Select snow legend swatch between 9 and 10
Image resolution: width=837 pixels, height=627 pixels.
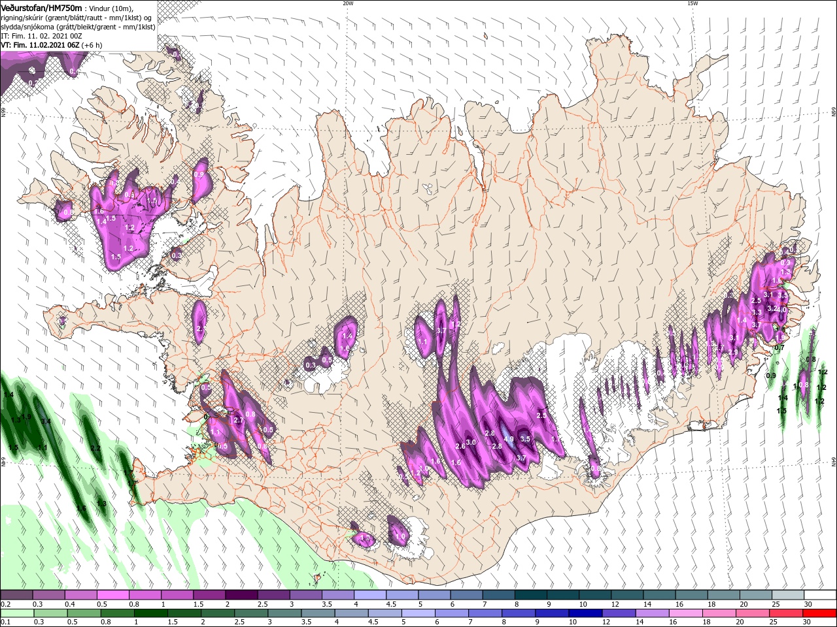562,594
